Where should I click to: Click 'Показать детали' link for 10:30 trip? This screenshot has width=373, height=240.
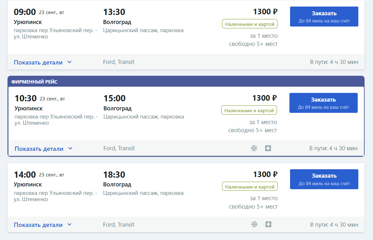[39, 149]
